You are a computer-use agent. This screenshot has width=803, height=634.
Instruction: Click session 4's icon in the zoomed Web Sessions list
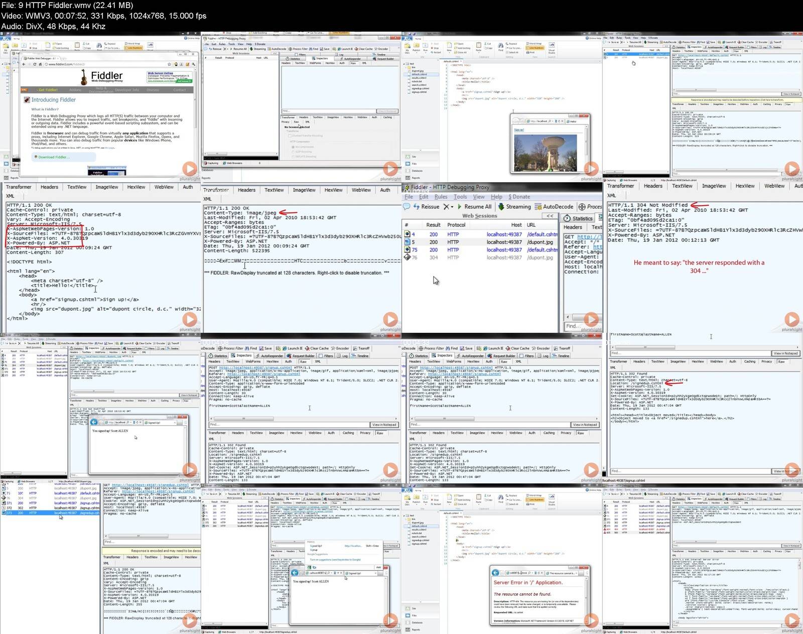click(x=408, y=234)
